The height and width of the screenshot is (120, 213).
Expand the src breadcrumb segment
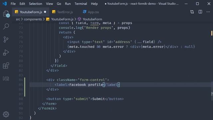pyautogui.click(x=18, y=19)
